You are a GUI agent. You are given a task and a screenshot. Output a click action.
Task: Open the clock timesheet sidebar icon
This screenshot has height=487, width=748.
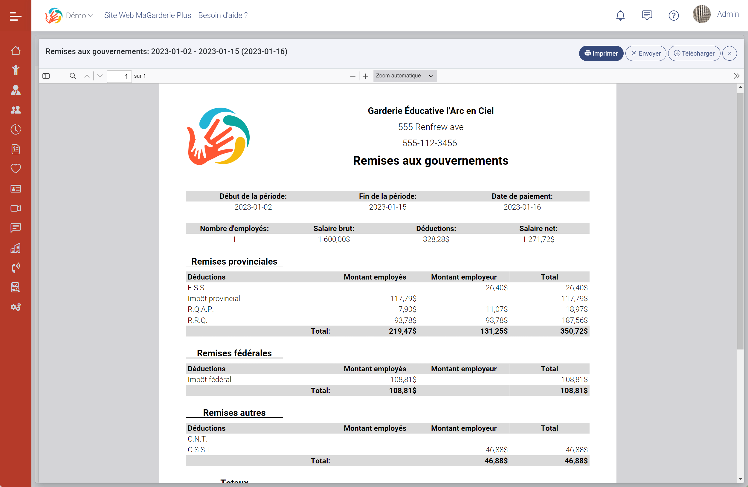coord(16,129)
